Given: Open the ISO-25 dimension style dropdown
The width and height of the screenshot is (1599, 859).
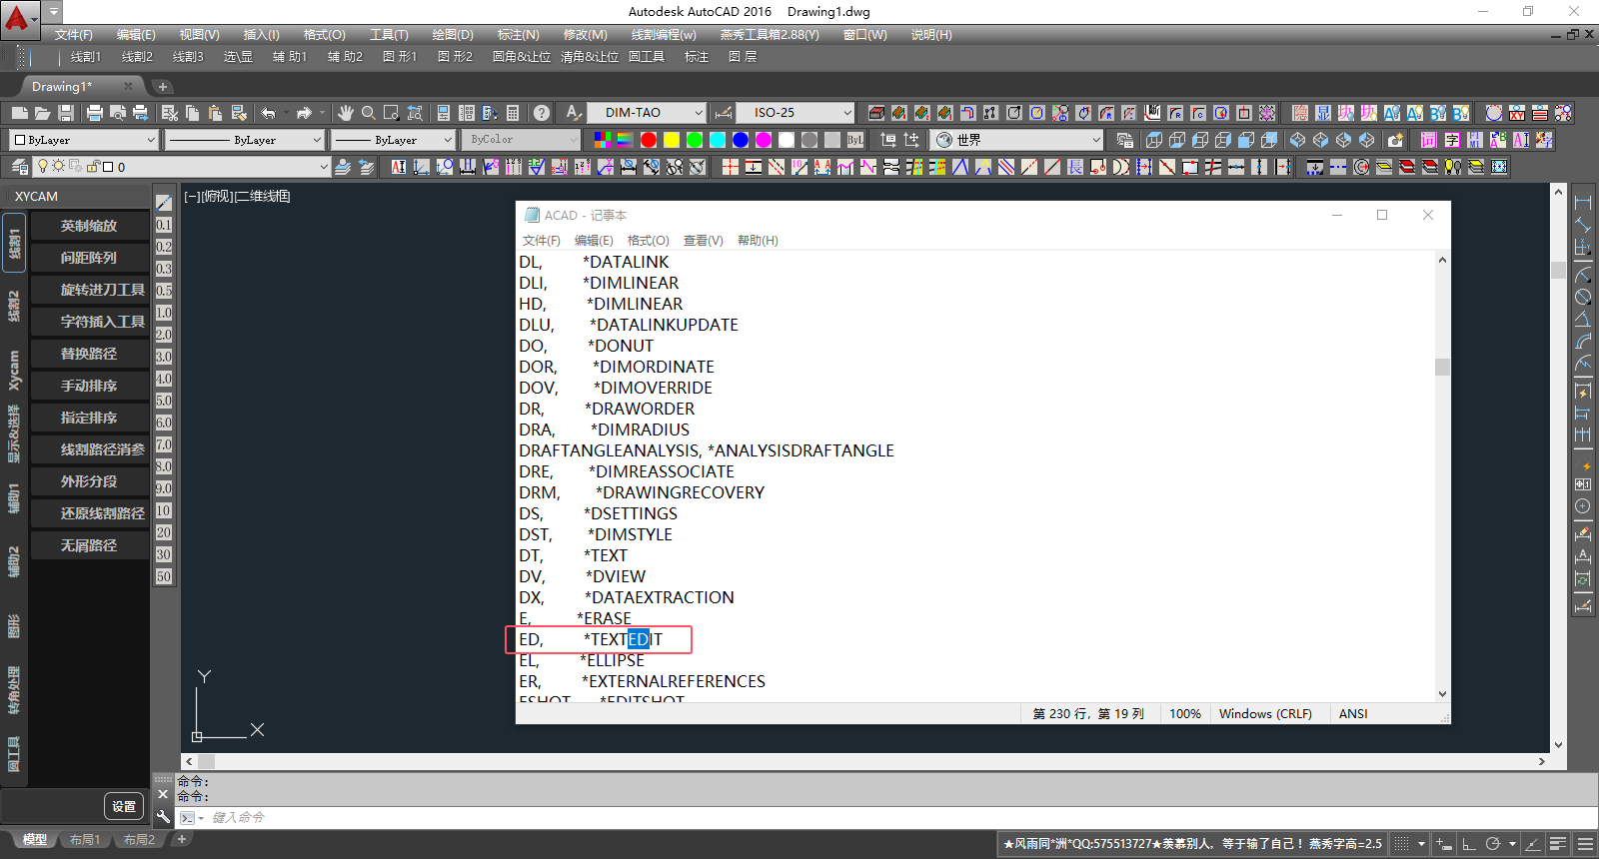Looking at the screenshot, I should coord(847,113).
